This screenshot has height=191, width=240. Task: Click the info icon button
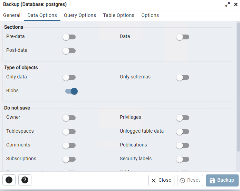(x=9, y=180)
